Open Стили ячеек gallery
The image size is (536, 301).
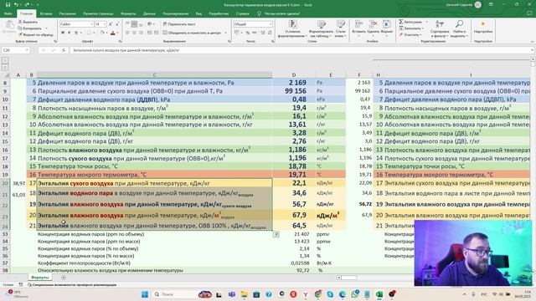point(341,29)
